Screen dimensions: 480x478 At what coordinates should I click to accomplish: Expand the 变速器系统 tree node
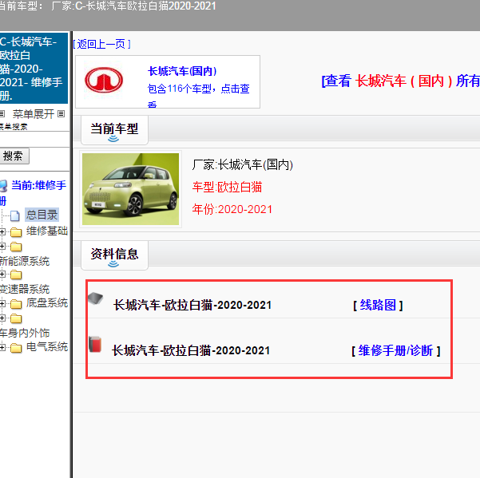pos(2,275)
